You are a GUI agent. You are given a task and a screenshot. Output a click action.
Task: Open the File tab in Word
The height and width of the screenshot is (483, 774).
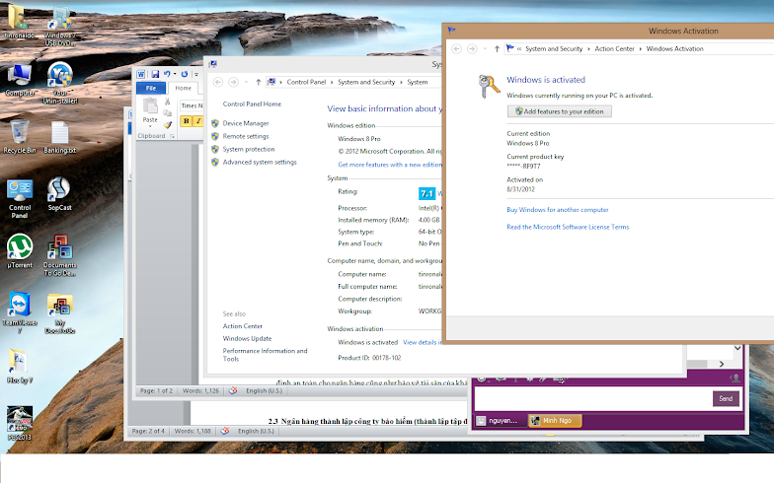(150, 89)
